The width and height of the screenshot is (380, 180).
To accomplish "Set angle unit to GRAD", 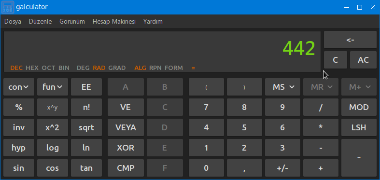I will tap(117, 68).
